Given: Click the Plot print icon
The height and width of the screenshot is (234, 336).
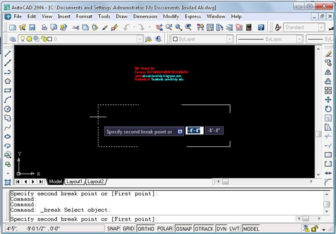Looking at the screenshot, I should point(44,27).
